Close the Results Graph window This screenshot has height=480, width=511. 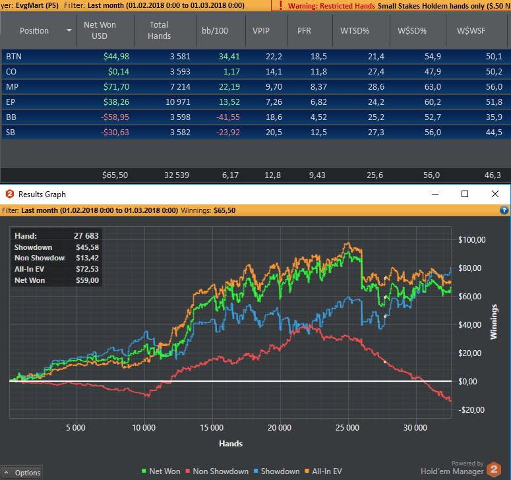pyautogui.click(x=495, y=194)
